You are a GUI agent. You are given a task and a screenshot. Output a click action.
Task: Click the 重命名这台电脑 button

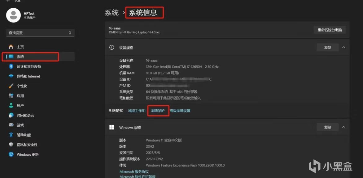pos(330,30)
